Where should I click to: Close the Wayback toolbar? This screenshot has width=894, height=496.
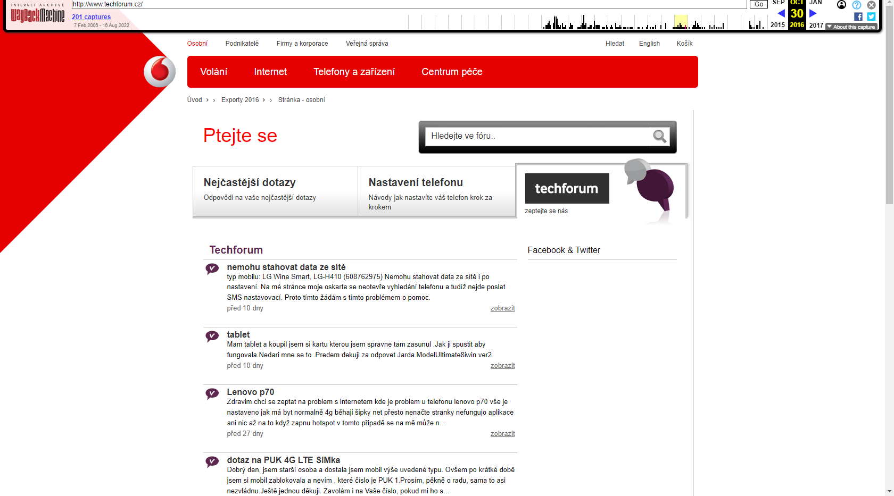[x=871, y=5]
